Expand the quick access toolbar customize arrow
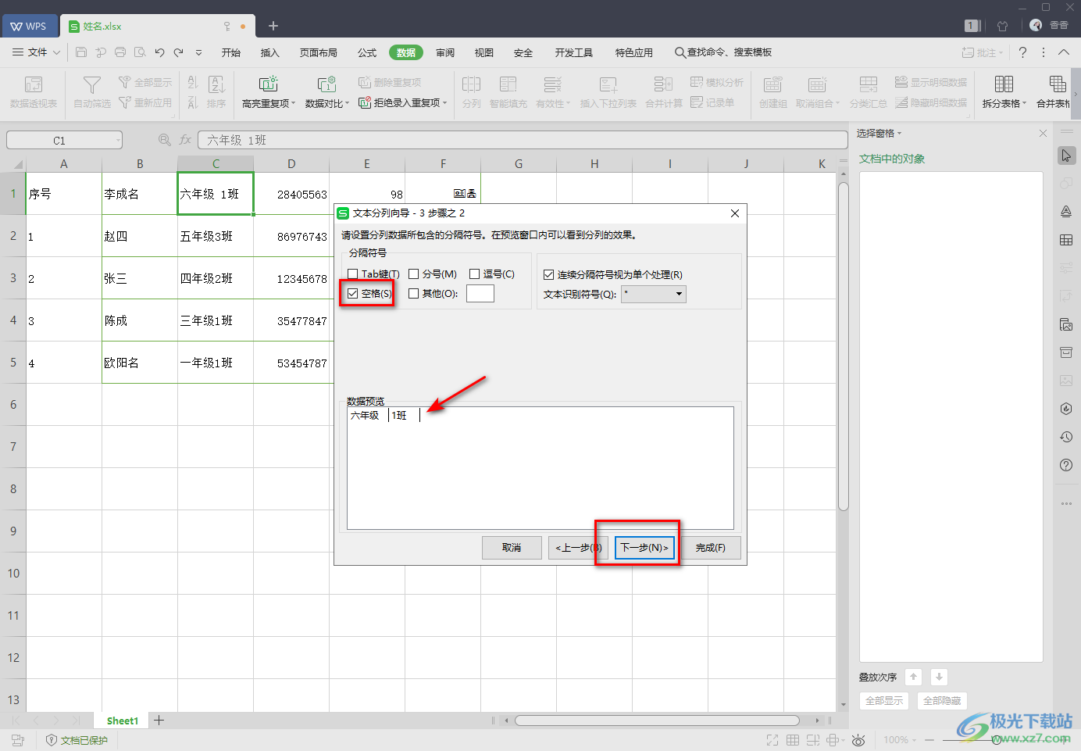The image size is (1081, 751). coord(198,52)
